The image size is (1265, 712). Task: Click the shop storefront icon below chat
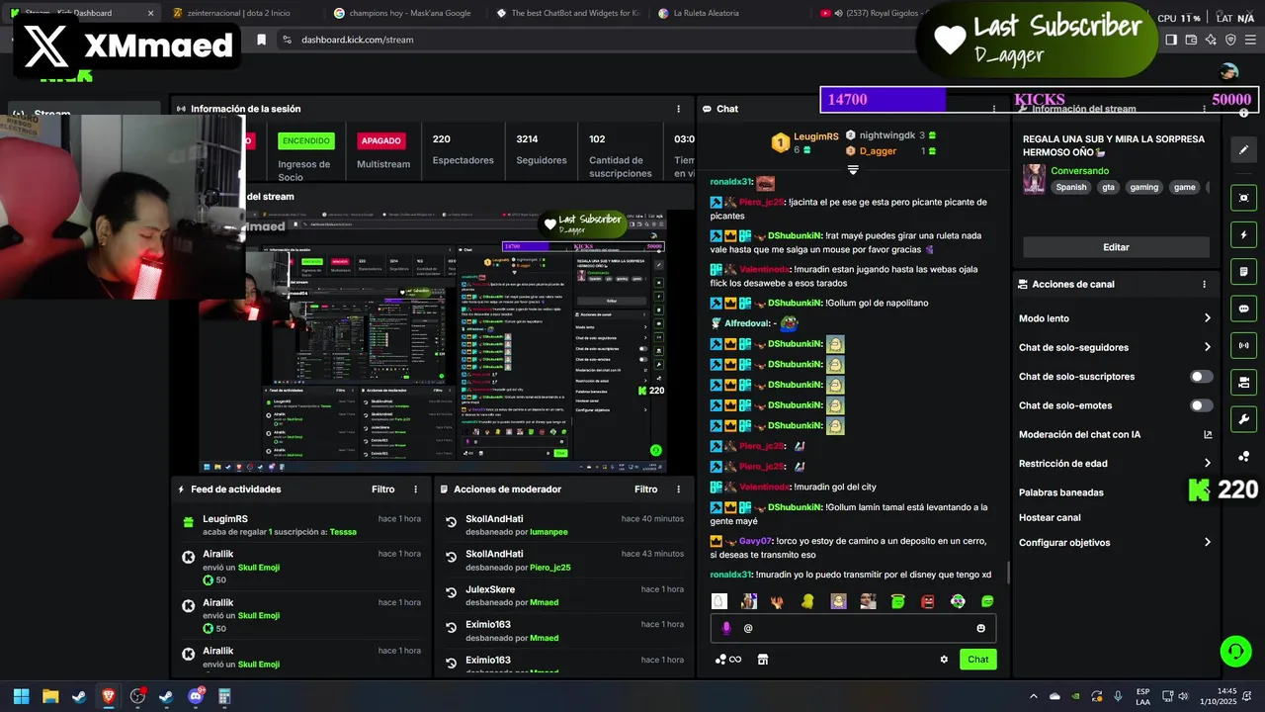pyautogui.click(x=762, y=660)
